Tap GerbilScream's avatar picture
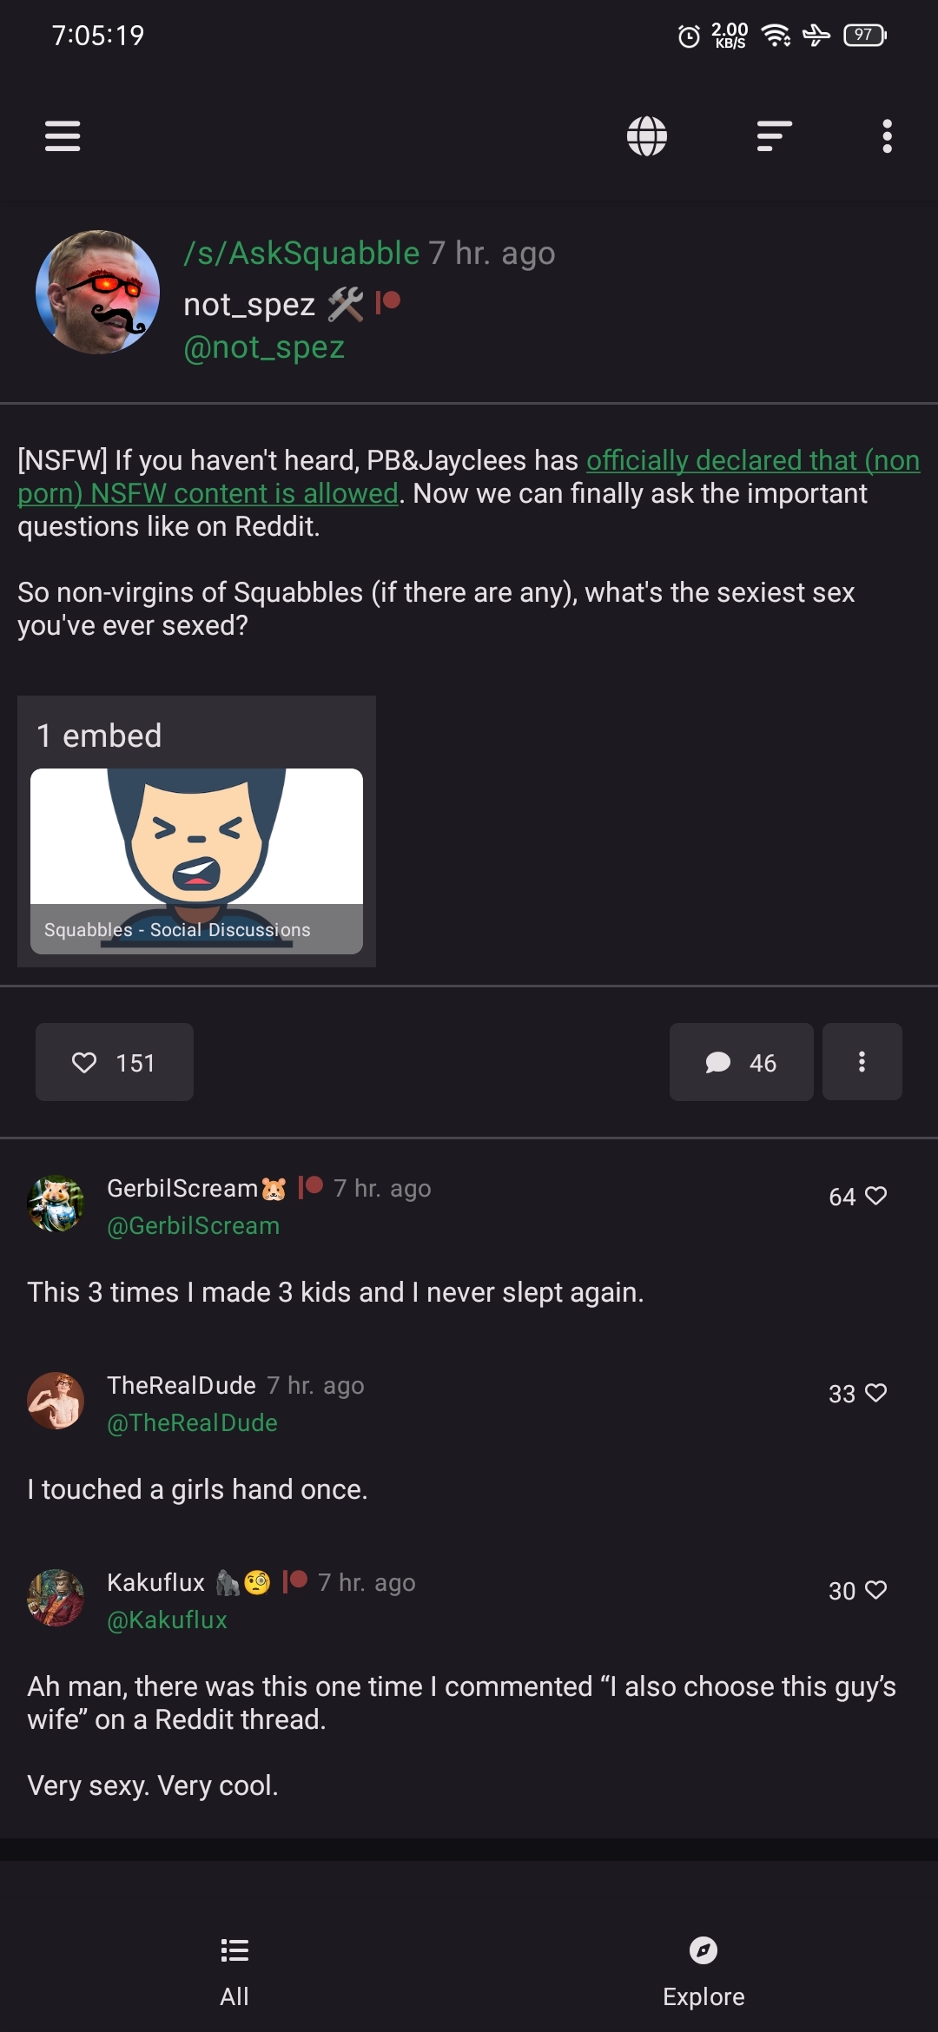Viewport: 938px width, 2032px height. coord(56,1204)
